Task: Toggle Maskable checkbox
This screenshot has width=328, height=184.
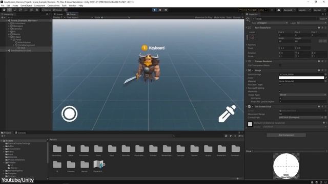Action: tap(280, 91)
